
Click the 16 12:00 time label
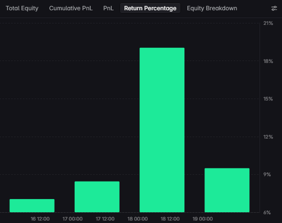click(40, 219)
